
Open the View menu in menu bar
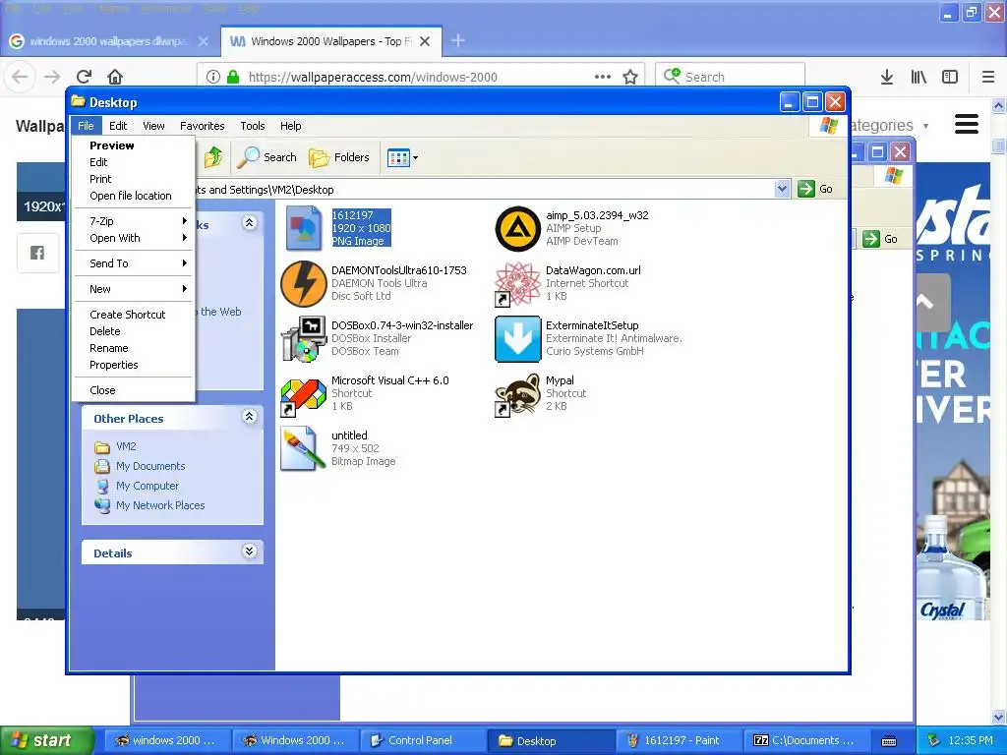pos(153,126)
